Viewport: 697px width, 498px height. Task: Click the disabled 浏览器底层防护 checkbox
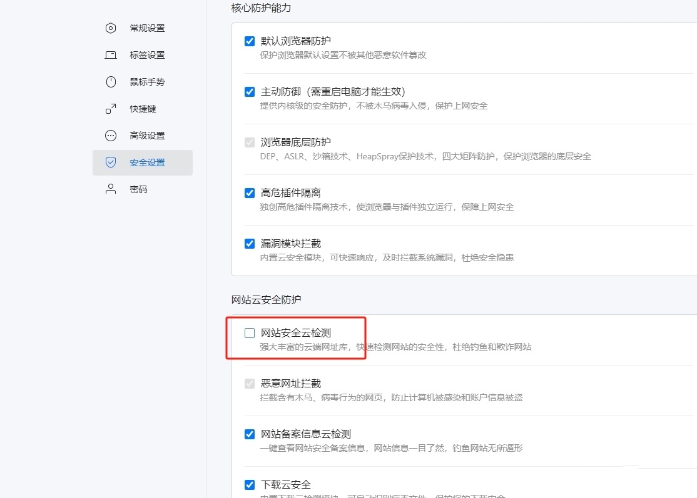click(x=250, y=142)
